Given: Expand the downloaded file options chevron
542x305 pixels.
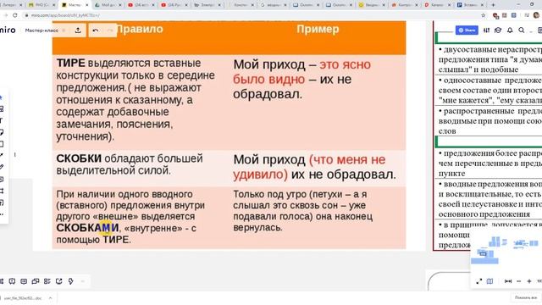Looking at the screenshot, I should pos(50,297).
